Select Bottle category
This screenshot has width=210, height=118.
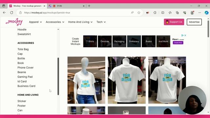21,58
